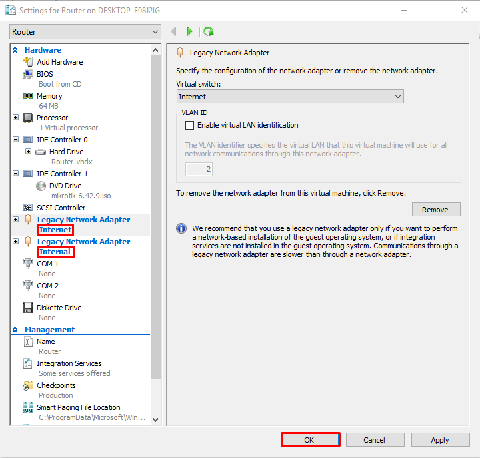
Task: Expand the Processor tree node
Action: pos(15,118)
